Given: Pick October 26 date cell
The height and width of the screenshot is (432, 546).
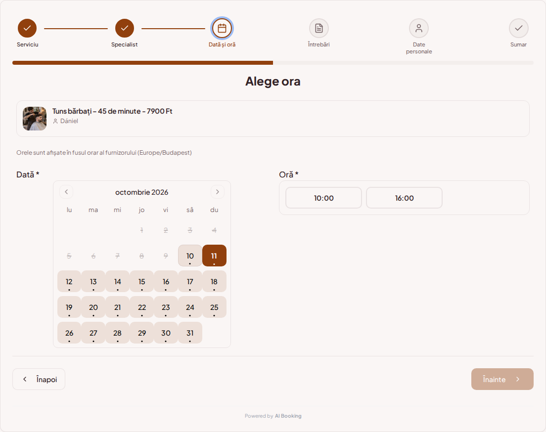Looking at the screenshot, I should [69, 333].
